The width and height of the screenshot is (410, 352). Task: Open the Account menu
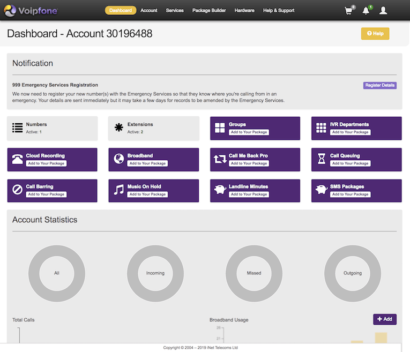[x=149, y=11]
